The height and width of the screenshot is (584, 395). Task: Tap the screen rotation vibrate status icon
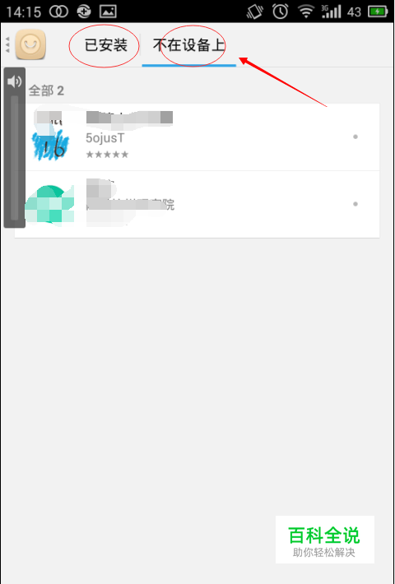pos(255,12)
